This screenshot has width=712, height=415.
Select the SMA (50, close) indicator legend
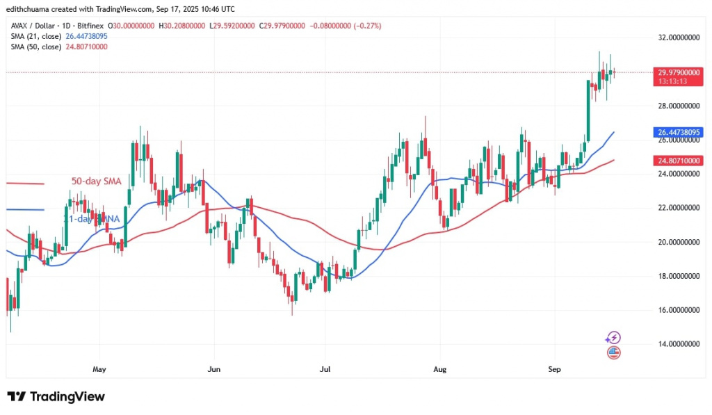click(x=35, y=47)
